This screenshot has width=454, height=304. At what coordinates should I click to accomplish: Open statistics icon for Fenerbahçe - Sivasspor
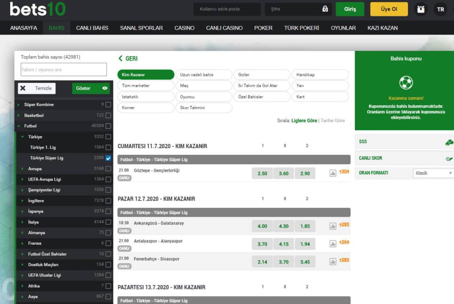333,262
